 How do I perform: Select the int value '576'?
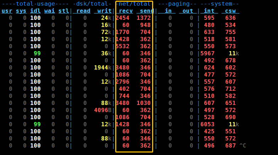pos(209,89)
